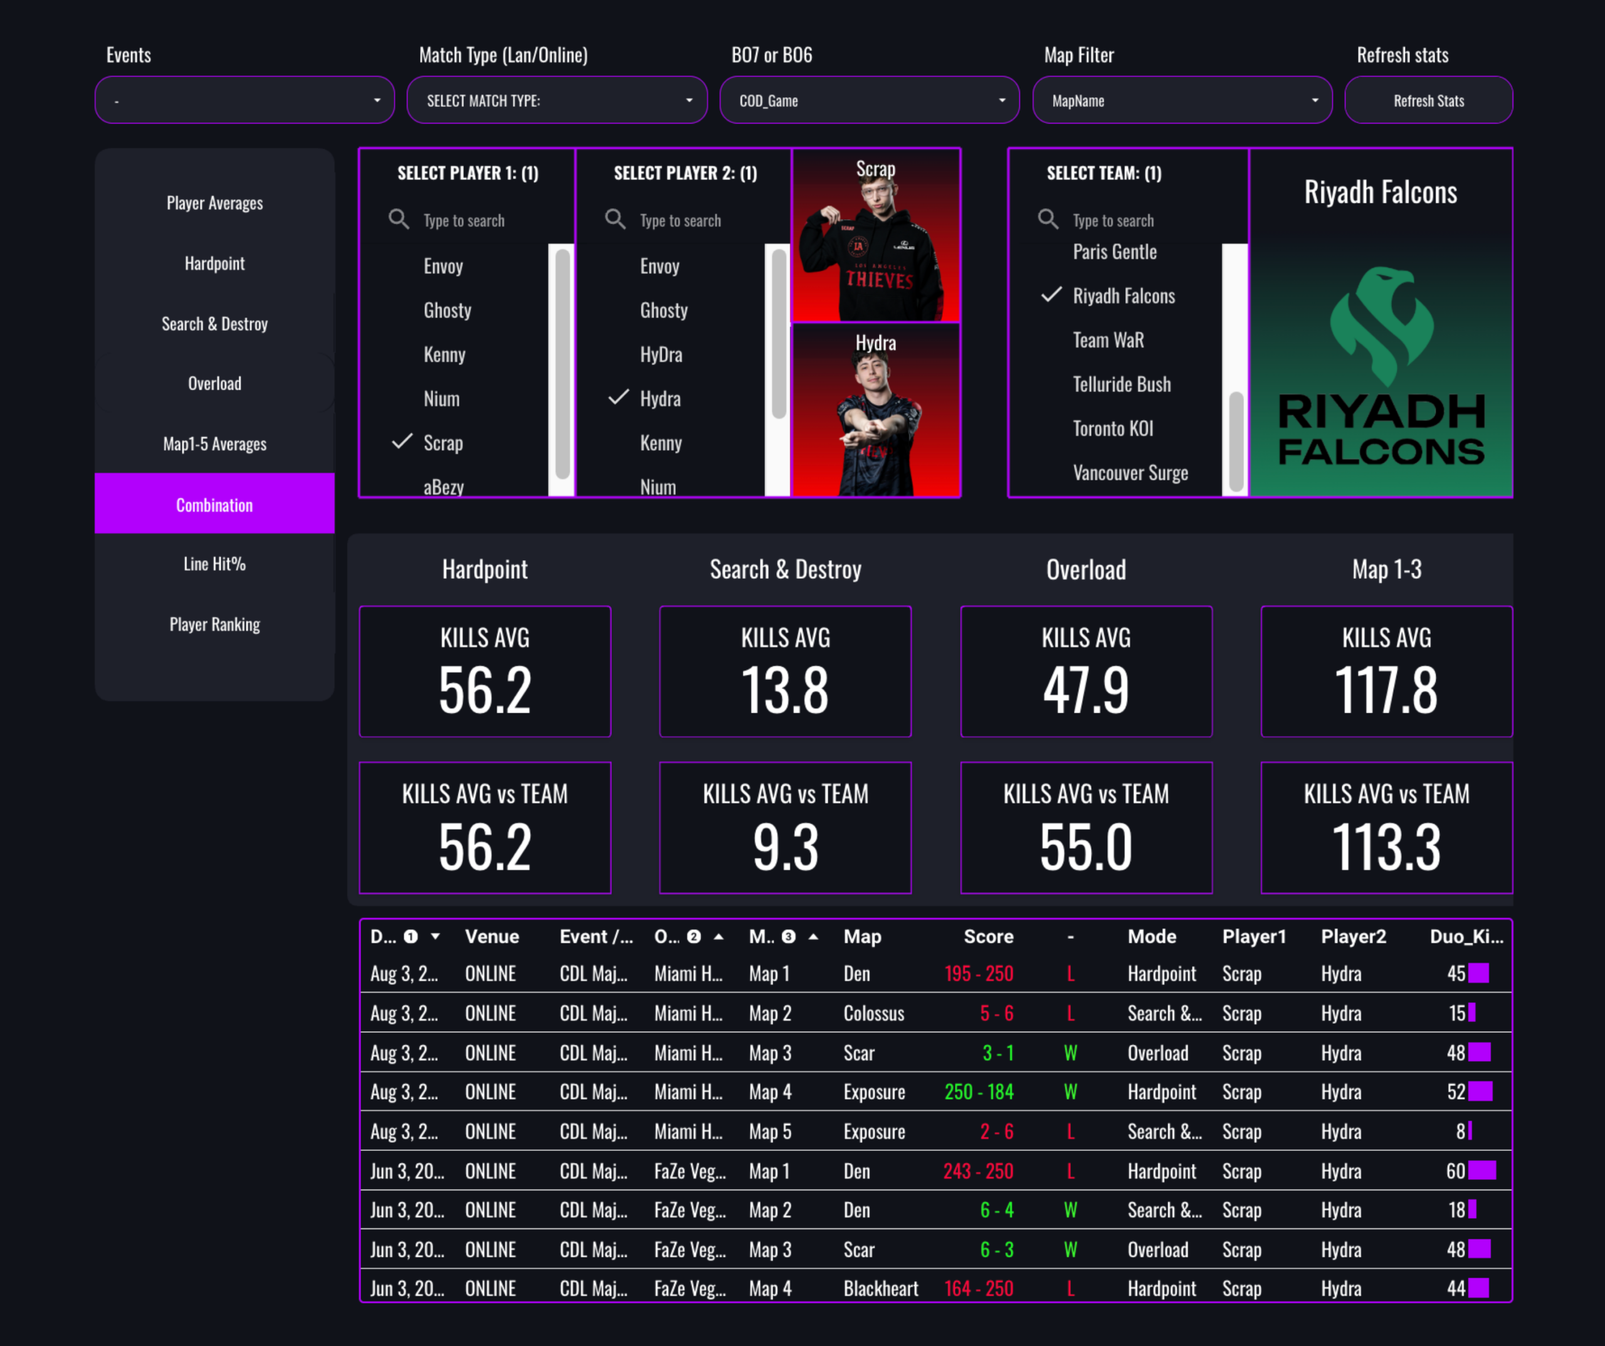Image resolution: width=1605 pixels, height=1346 pixels.
Task: Select Toronto KOI in team list
Action: pyautogui.click(x=1112, y=428)
